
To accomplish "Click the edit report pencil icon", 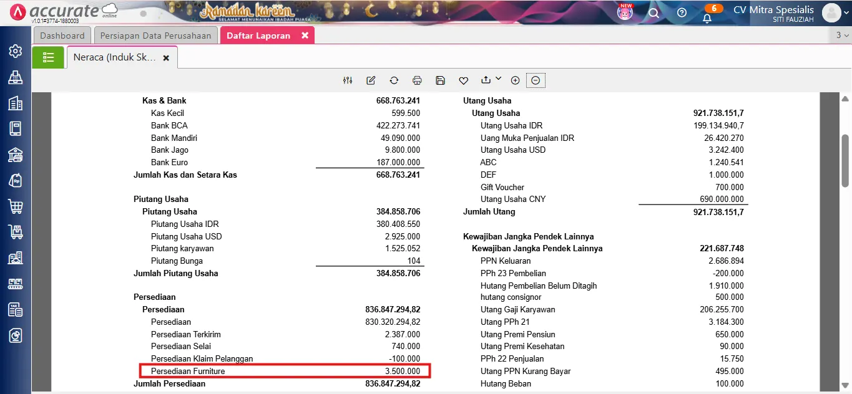I will tap(371, 80).
